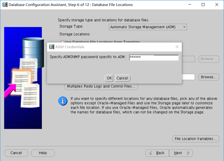Click the 'Storage Locations:' label
224x161 pixels.
[75, 34]
